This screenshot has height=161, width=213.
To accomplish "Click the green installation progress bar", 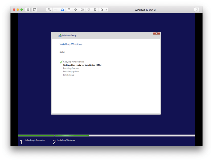I will point(72,136).
